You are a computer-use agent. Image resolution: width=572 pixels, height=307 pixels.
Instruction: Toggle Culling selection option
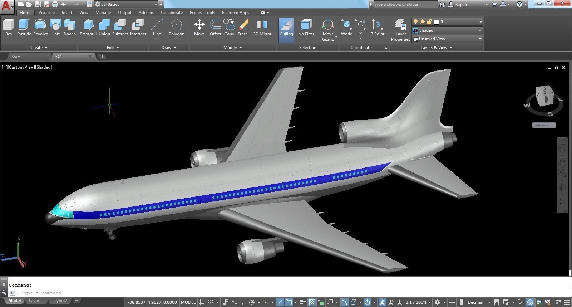click(x=286, y=30)
